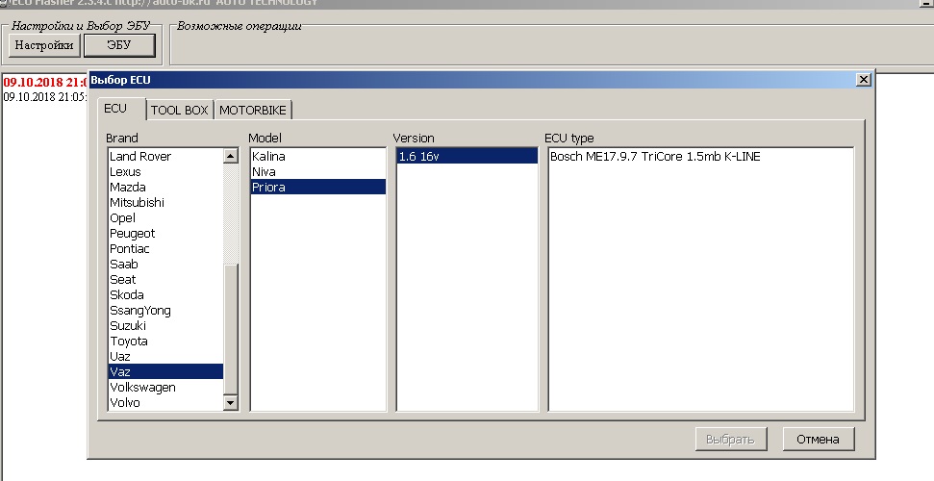The width and height of the screenshot is (934, 481).
Task: Choose Kalina in Model list
Action: coord(318,156)
